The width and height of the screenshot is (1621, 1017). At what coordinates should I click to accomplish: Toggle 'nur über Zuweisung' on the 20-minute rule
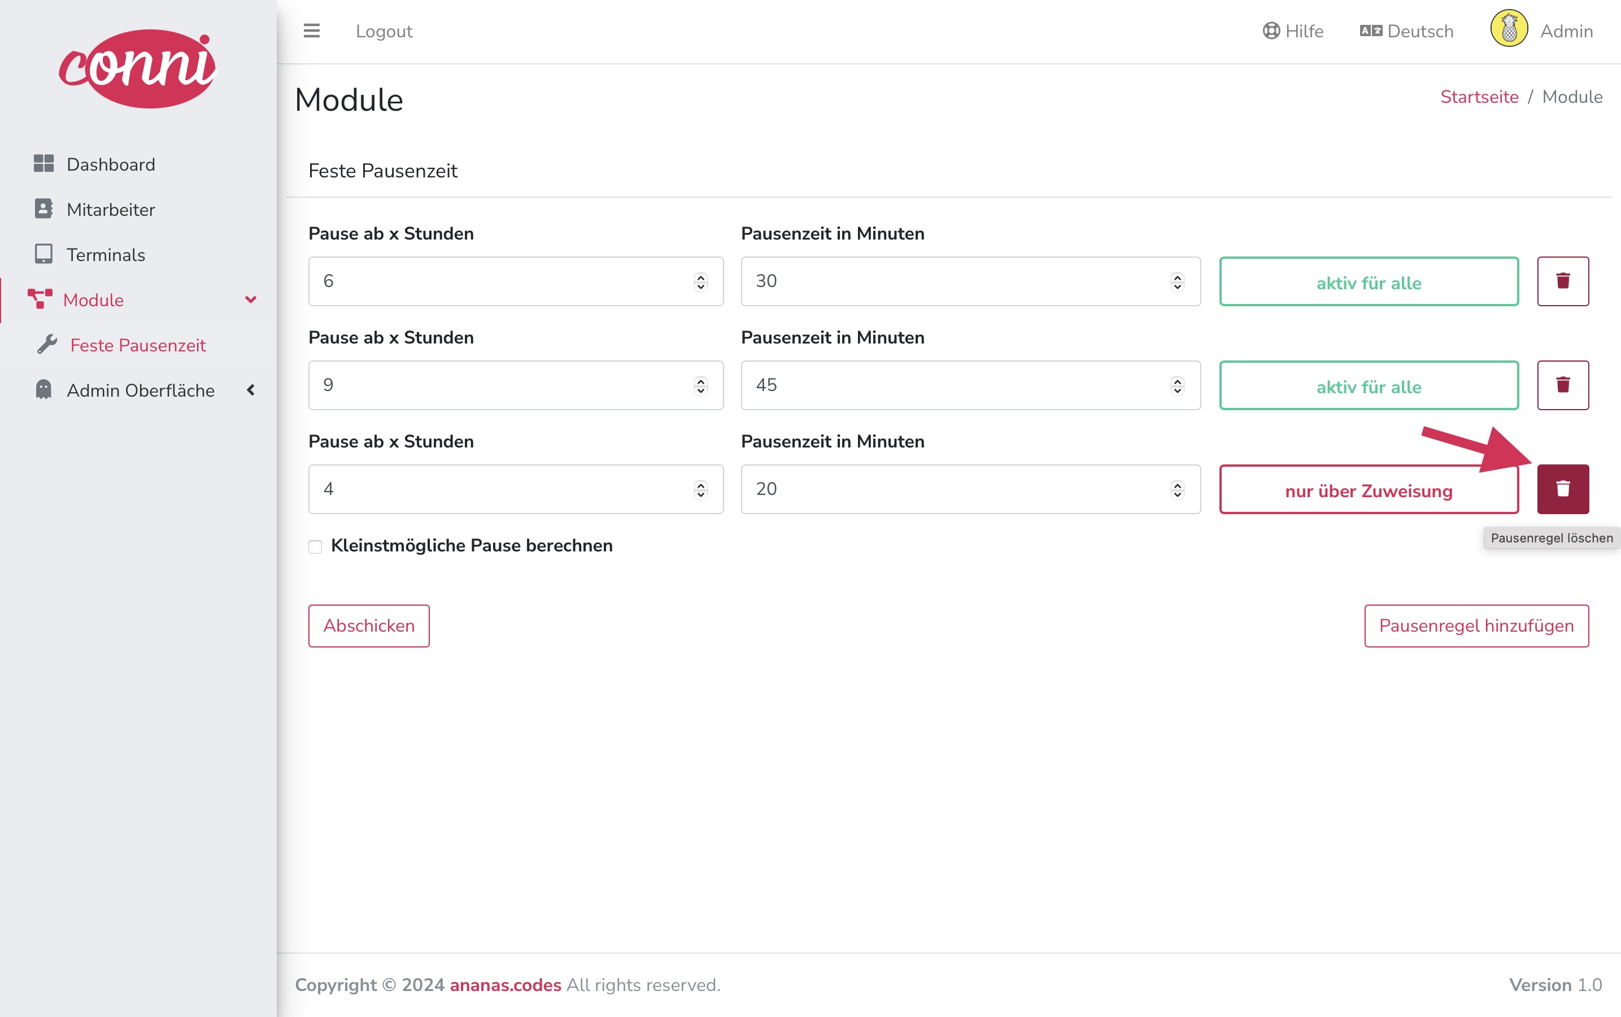pyautogui.click(x=1369, y=489)
